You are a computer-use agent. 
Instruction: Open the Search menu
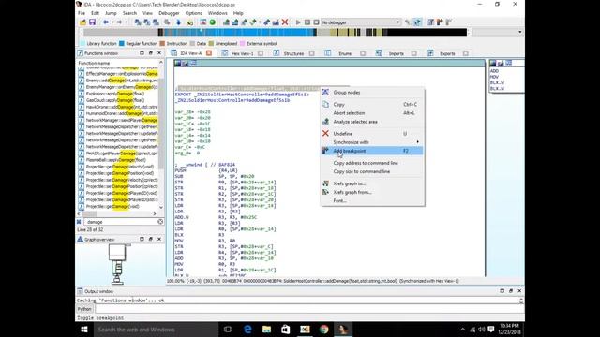(129, 13)
